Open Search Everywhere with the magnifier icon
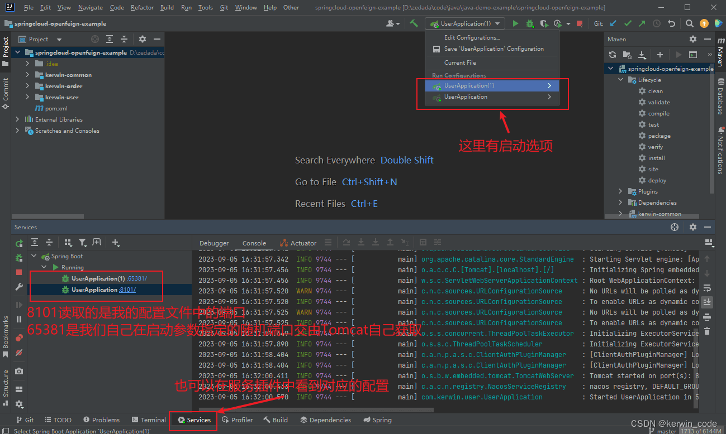The width and height of the screenshot is (726, 434). (689, 24)
